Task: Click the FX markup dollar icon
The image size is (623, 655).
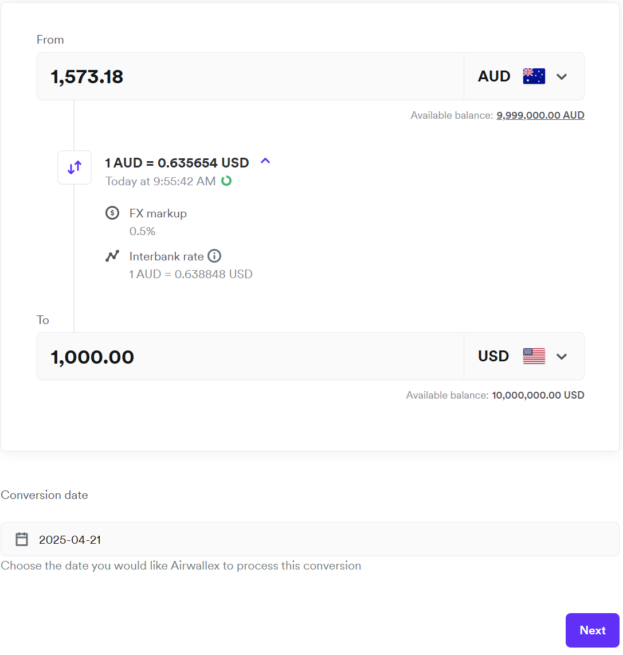Action: (112, 213)
